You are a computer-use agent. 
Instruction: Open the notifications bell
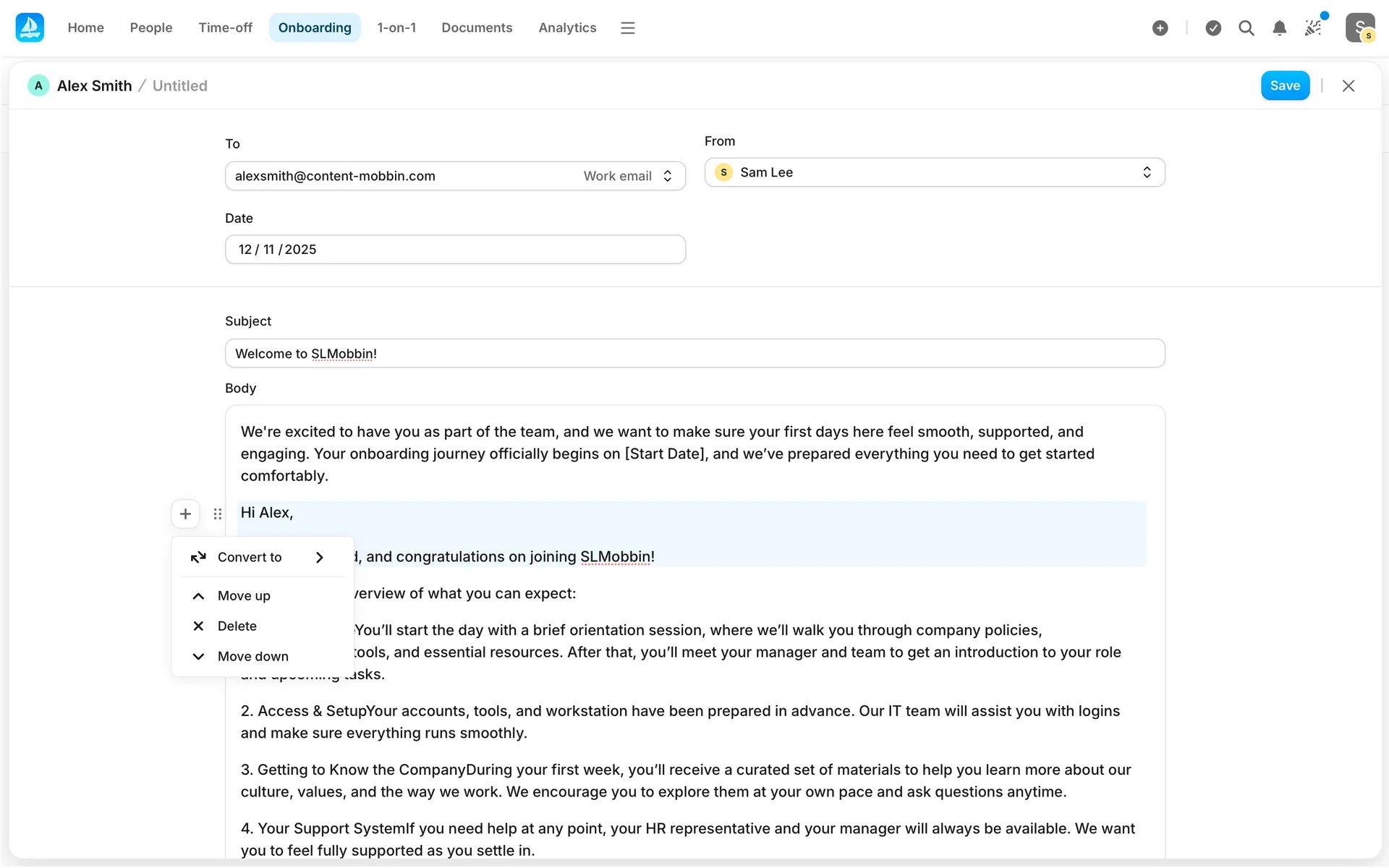tap(1279, 27)
